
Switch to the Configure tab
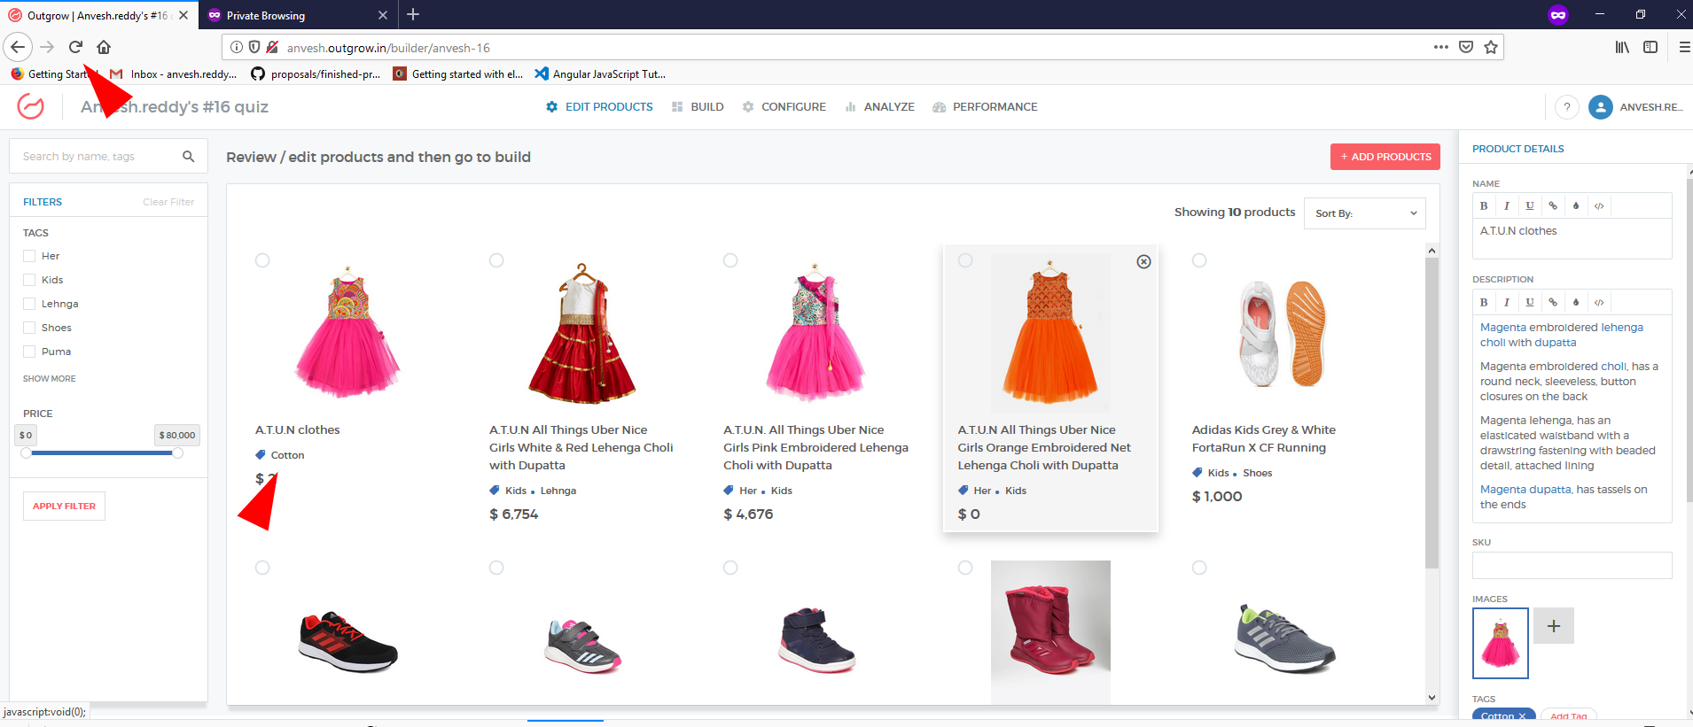pos(784,107)
